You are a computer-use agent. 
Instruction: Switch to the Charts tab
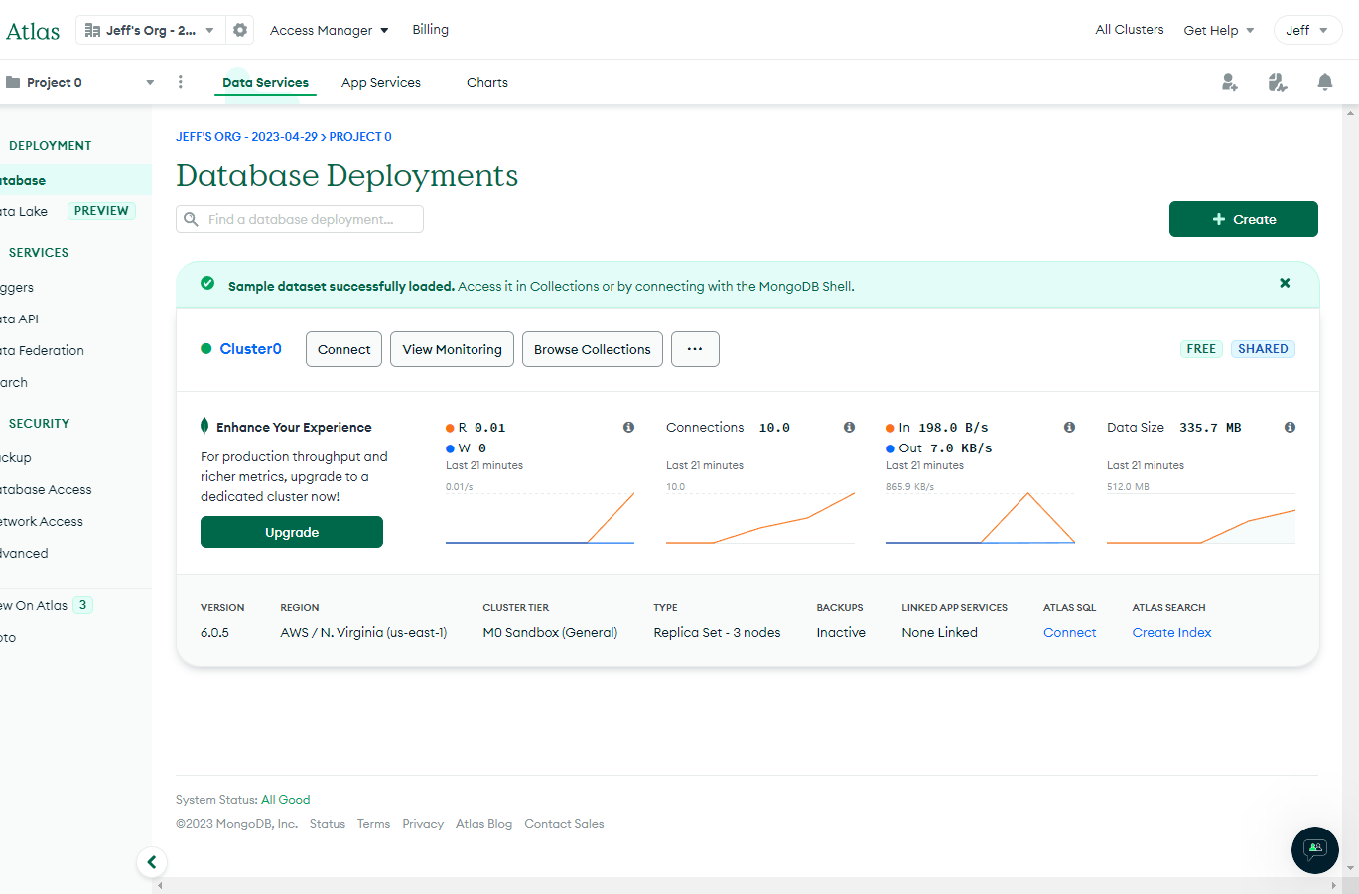point(487,82)
